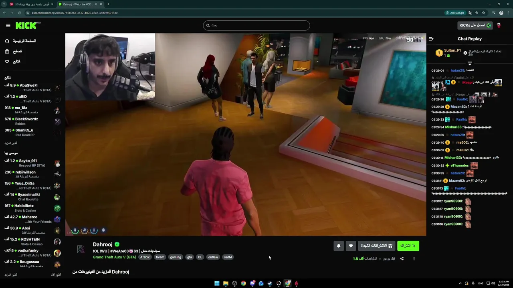513x288 pixels.
Task: Open rebiiwillson recommended channel
Action: click(x=32, y=174)
